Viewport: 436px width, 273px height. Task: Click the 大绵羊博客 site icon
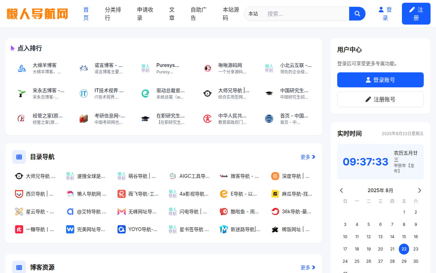coord(22,68)
